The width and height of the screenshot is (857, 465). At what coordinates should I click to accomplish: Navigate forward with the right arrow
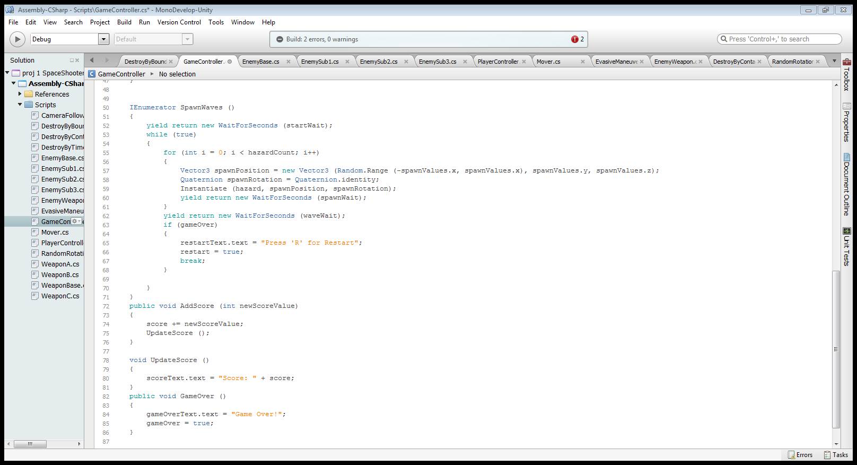pyautogui.click(x=107, y=61)
